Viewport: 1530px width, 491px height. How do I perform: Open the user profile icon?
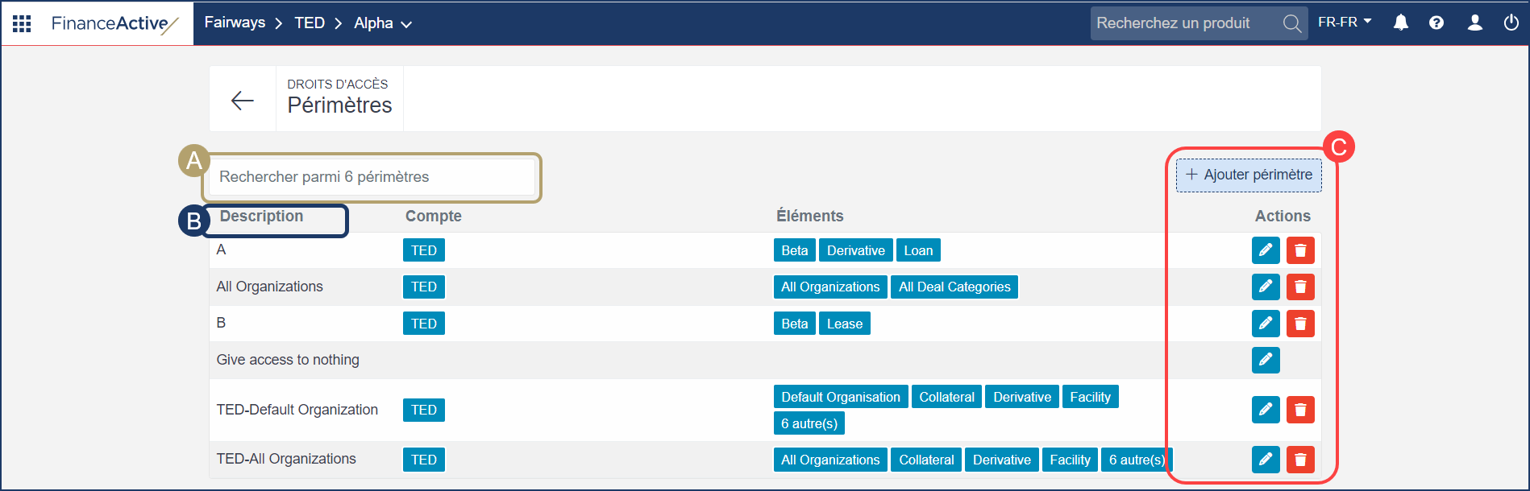click(1475, 23)
